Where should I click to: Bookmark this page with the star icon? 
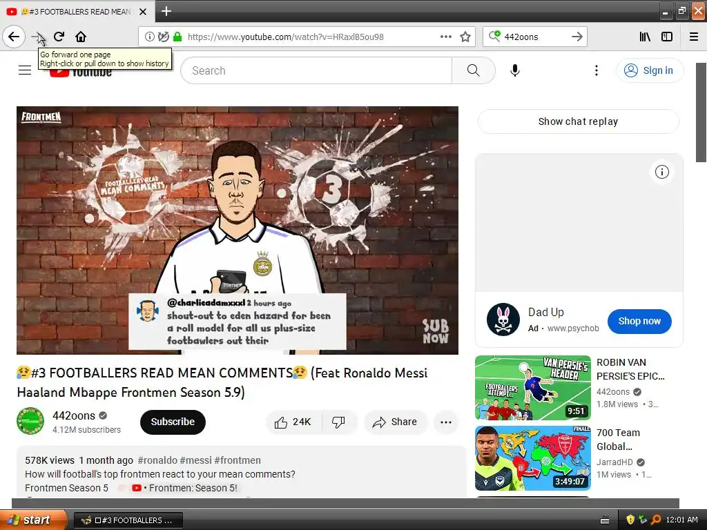tap(465, 37)
